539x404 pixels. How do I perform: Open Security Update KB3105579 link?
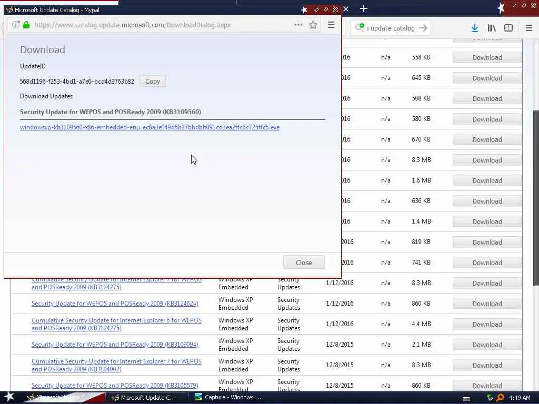(115, 386)
